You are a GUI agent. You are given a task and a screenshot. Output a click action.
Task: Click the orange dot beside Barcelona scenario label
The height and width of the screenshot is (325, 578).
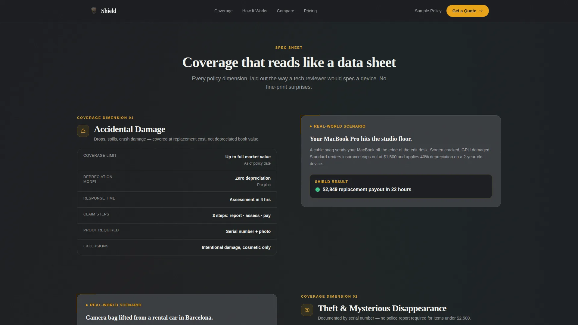pos(87,305)
